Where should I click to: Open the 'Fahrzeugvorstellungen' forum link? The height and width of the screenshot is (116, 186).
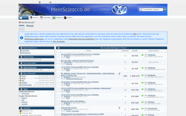[74, 79]
